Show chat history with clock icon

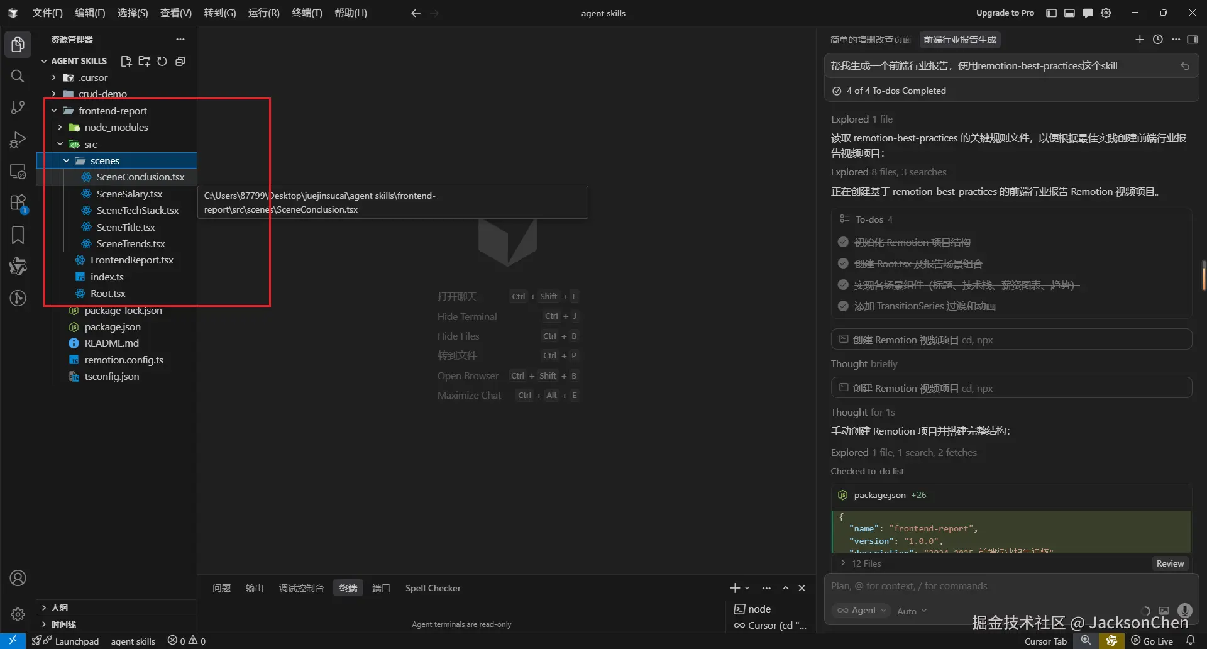click(1157, 40)
